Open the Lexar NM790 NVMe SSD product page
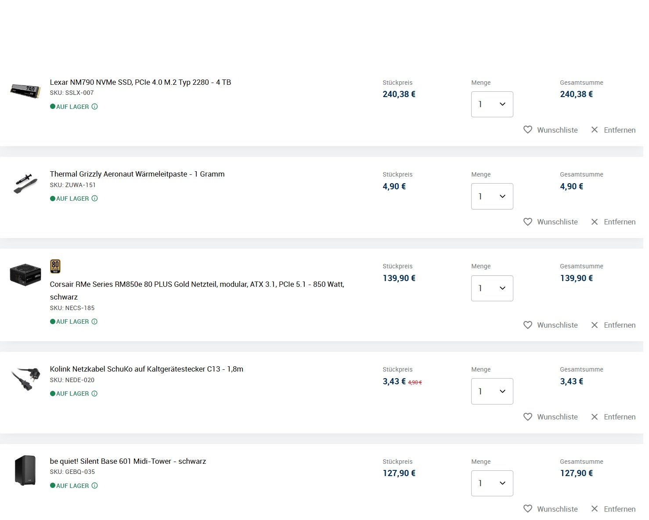The height and width of the screenshot is (520, 649). [140, 82]
